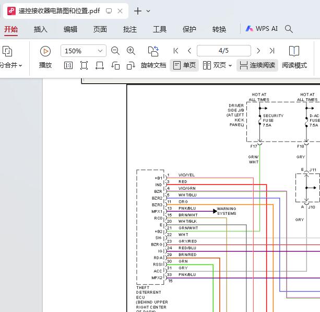Click the rotate document icon
This screenshot has width=320, height=312.
(x=153, y=51)
